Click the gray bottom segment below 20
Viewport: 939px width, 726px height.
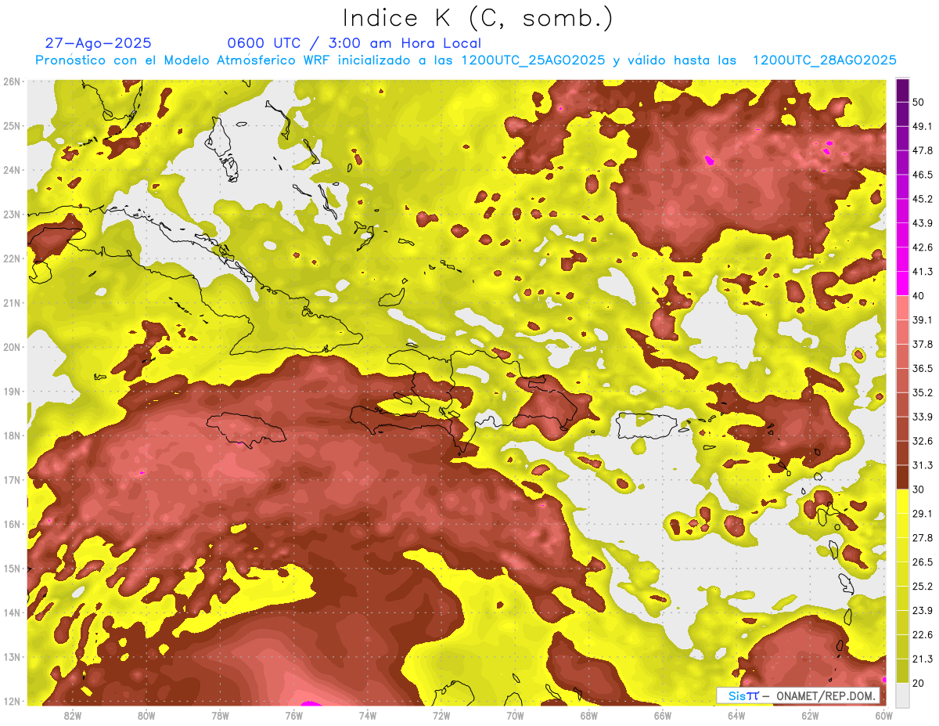(x=902, y=694)
